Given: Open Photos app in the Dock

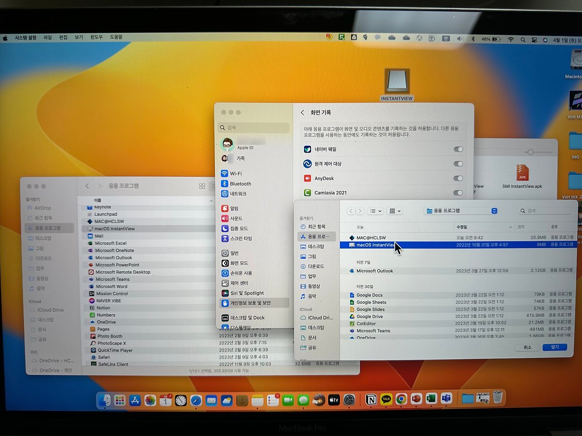Looking at the screenshot, I should (150, 400).
